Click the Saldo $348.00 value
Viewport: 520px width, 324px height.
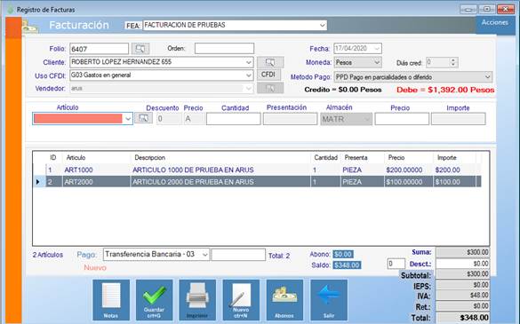click(x=347, y=265)
